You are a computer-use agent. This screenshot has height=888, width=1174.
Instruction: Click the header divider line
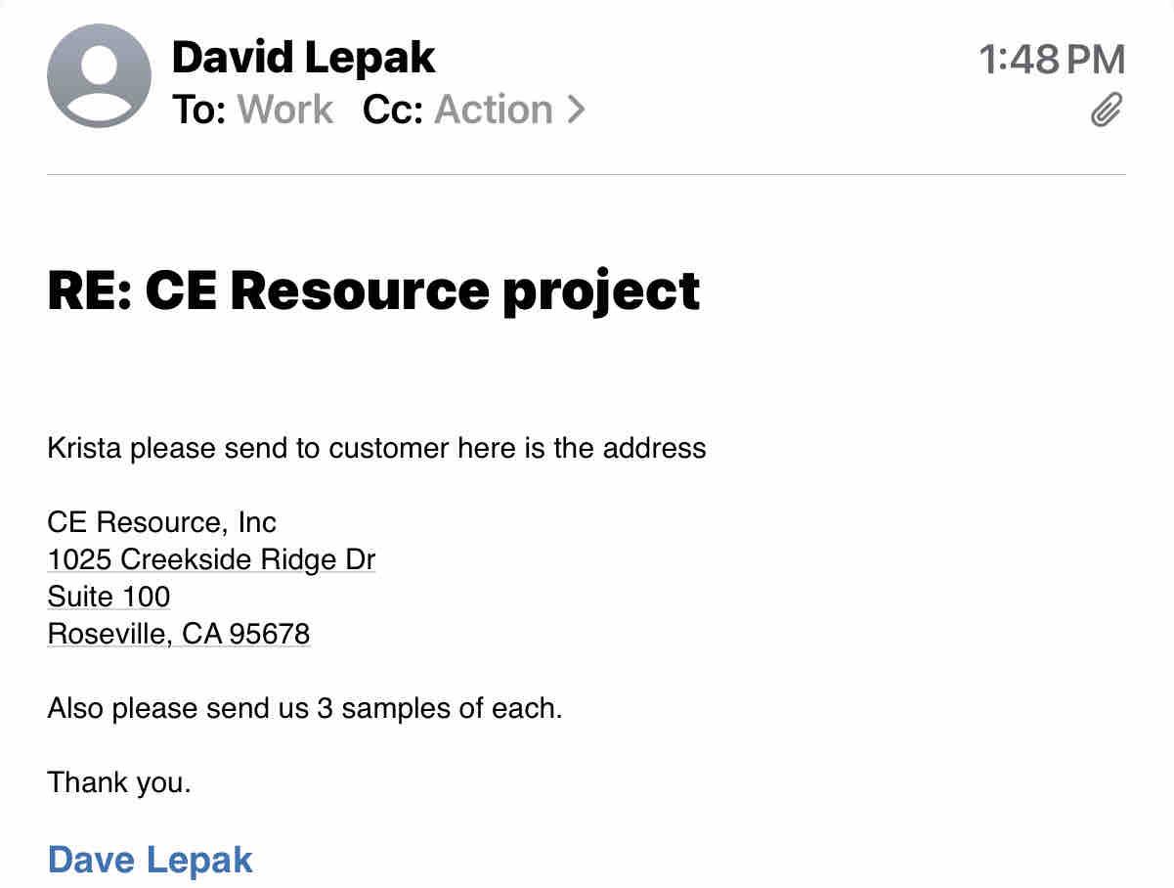(587, 174)
